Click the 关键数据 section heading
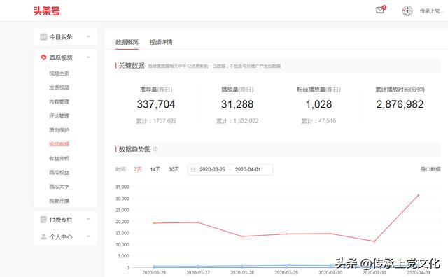Screen dimensions: 448x277 click(132, 66)
